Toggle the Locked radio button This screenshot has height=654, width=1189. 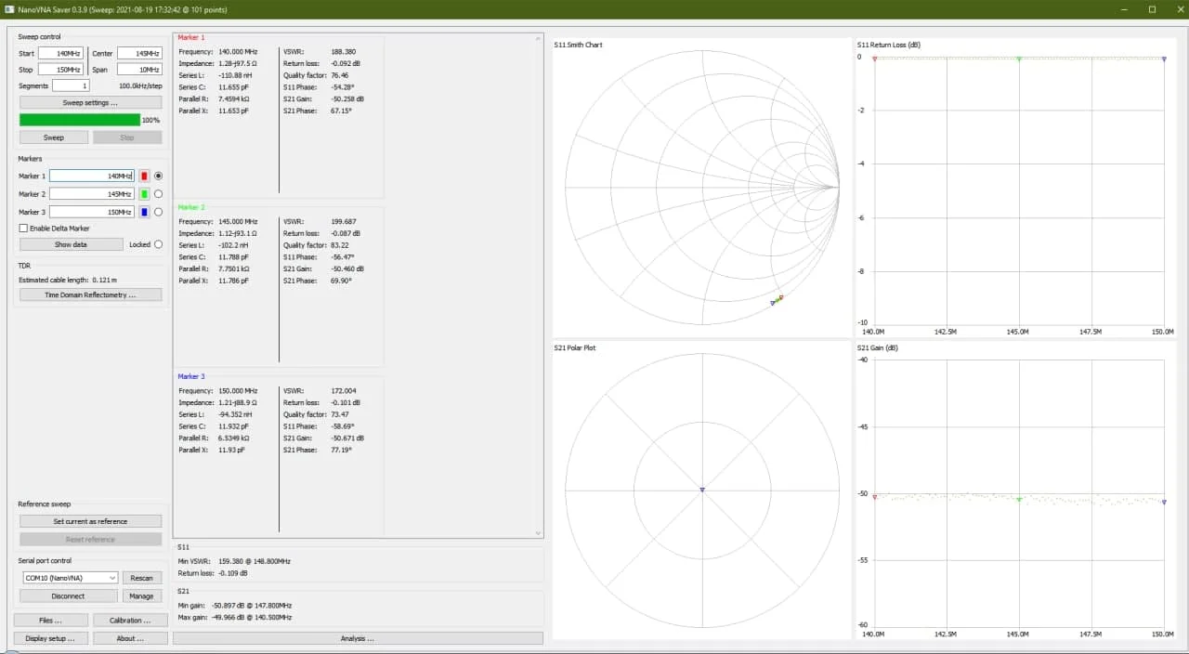point(158,244)
